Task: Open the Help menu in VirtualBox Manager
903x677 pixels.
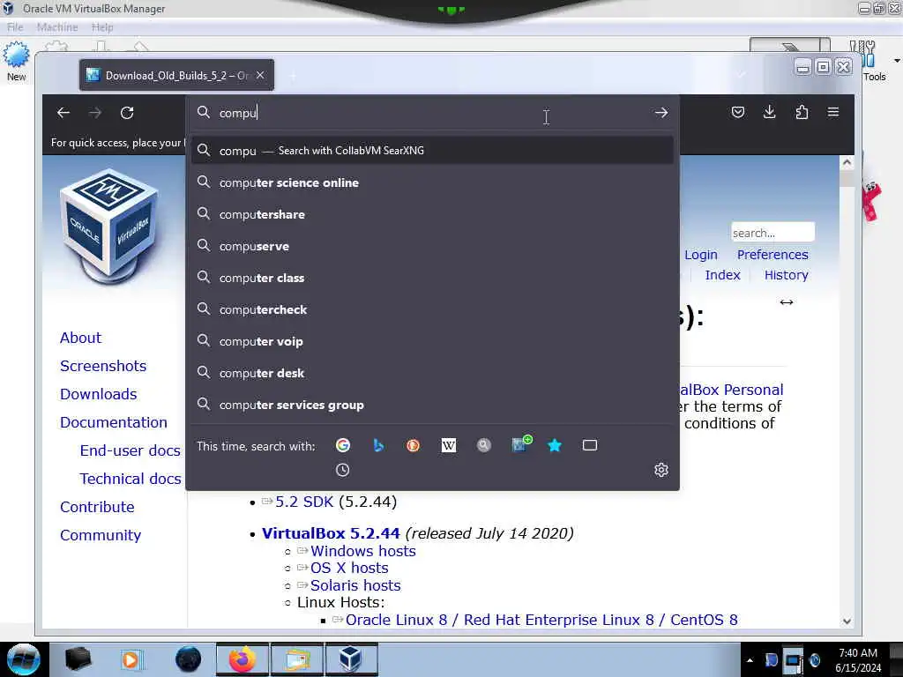Action: 102,27
